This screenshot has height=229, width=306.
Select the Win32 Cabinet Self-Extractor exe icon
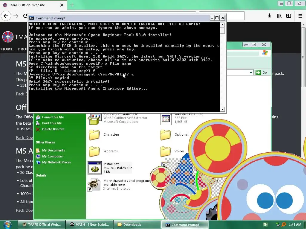coord(95,119)
